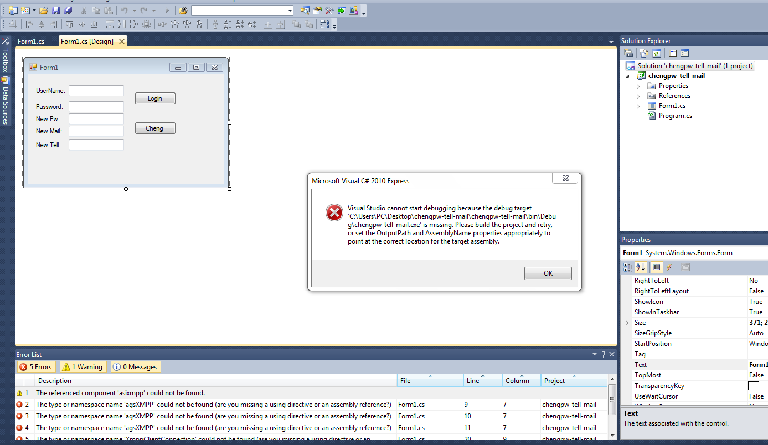Select the solution 'chengpw-tell-mail' root node
768x445 pixels.
pos(689,66)
